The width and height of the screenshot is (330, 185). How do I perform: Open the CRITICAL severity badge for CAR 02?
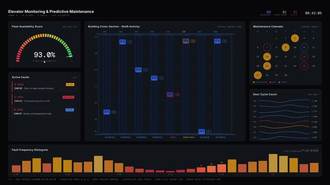coord(68,97)
